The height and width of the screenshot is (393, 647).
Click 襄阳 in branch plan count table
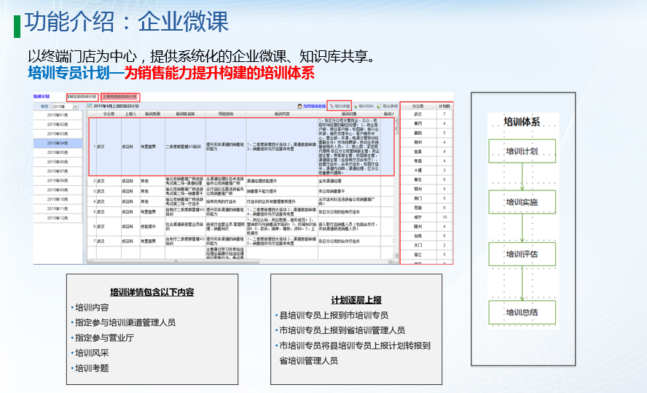tap(418, 133)
